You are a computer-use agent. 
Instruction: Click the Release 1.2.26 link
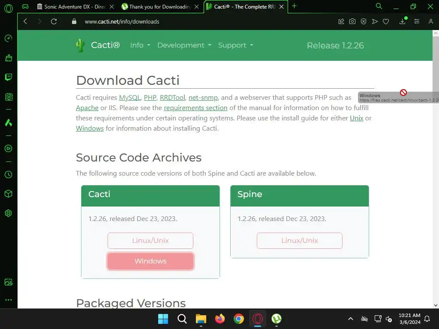pos(335,45)
